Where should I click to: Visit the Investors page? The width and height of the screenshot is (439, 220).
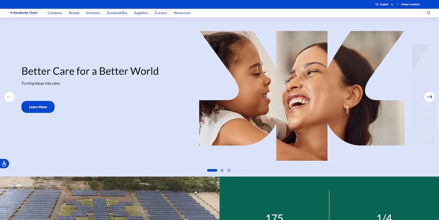[93, 13]
